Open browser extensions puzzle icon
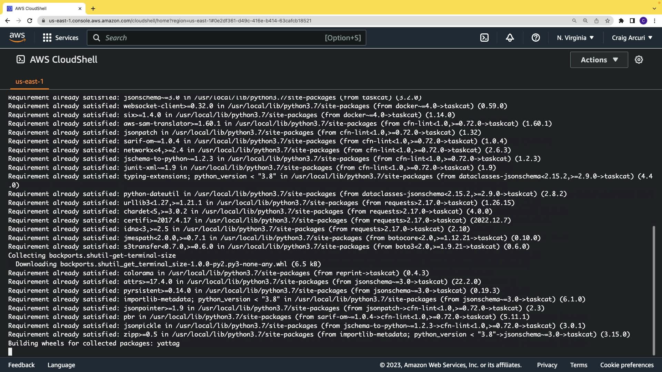662x372 pixels. point(621,21)
